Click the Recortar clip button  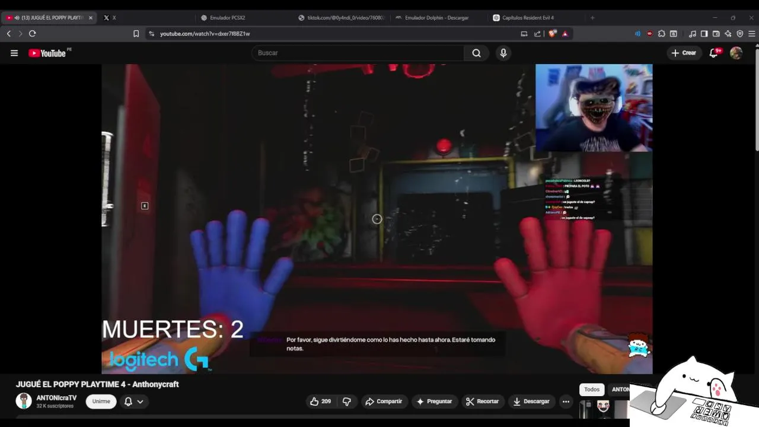(483, 401)
